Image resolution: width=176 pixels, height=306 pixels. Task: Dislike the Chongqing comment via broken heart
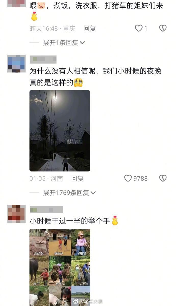(163, 28)
